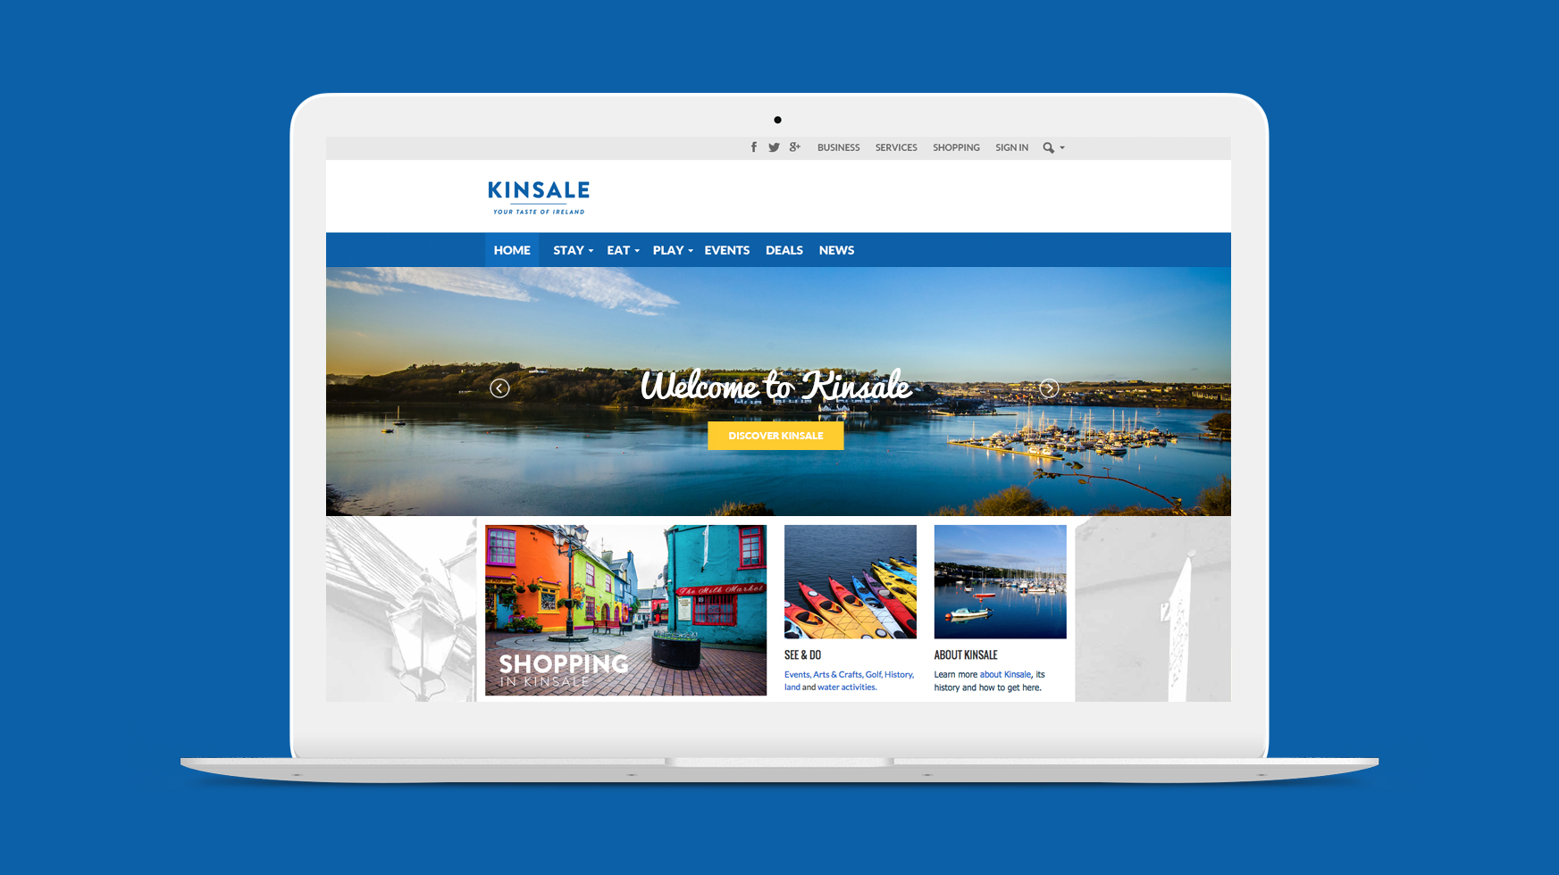The width and height of the screenshot is (1559, 875).
Task: Open the Facebook social icon
Action: tap(754, 147)
